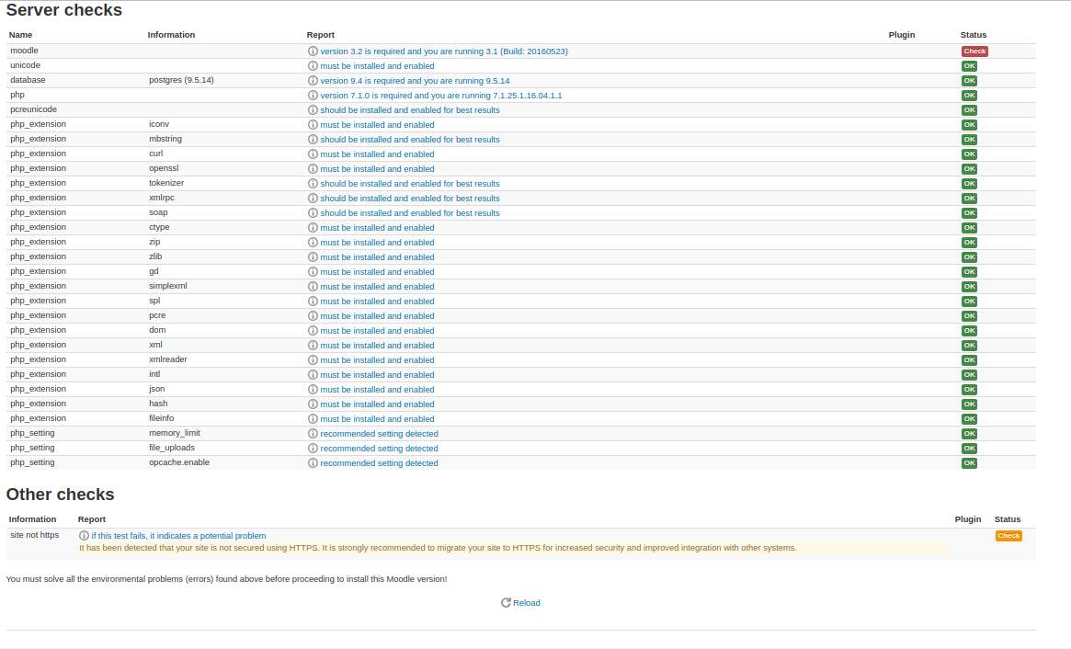Click the info icon in the ctype row
The width and height of the screenshot is (1071, 649).
click(313, 227)
